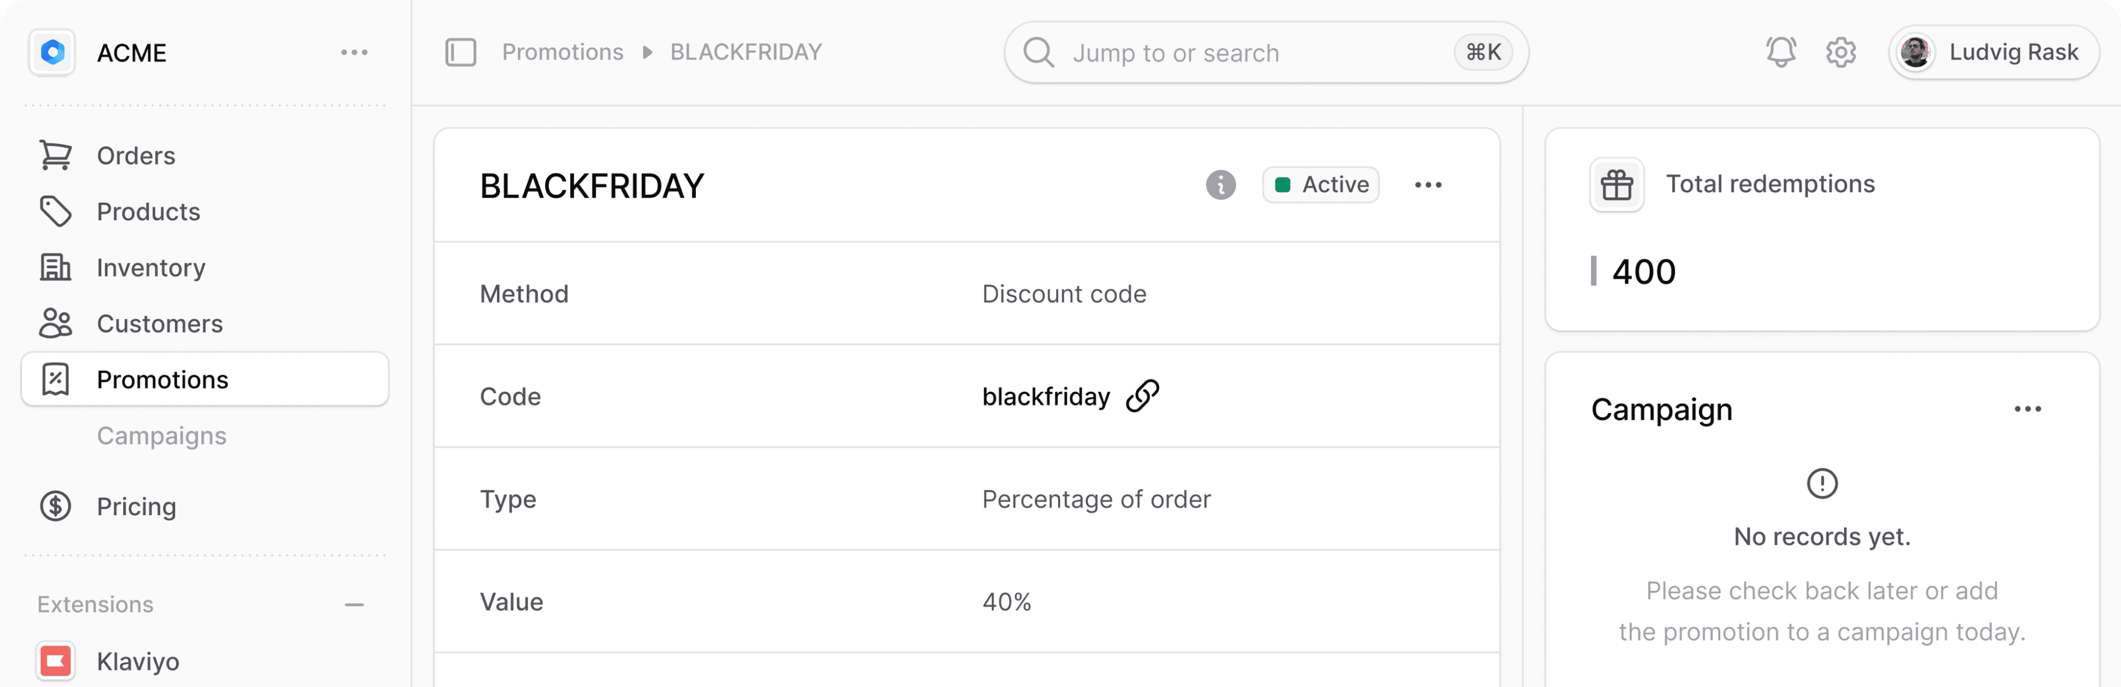Open the Campaign card actions menu
This screenshot has width=2121, height=687.
point(2028,409)
